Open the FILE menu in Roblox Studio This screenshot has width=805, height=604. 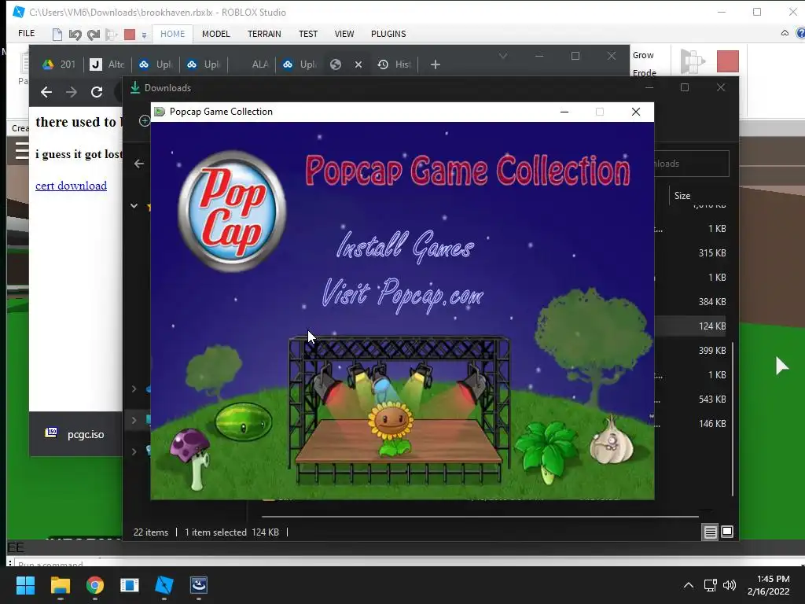click(x=26, y=33)
